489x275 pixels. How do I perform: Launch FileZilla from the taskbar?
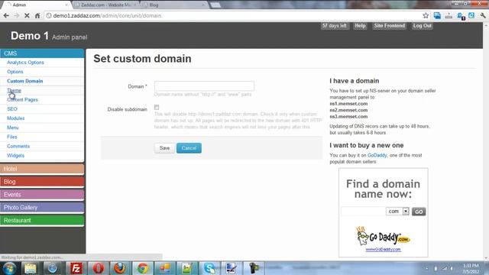(x=76, y=268)
